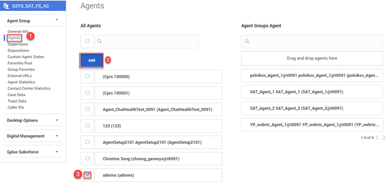Image resolution: width=389 pixels, height=185 pixels.
Task: Uncheck the admins (admins) checkbox
Action: 88,175
